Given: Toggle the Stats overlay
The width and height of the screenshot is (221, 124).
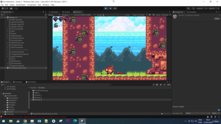Looking at the screenshot, I should [158, 15].
